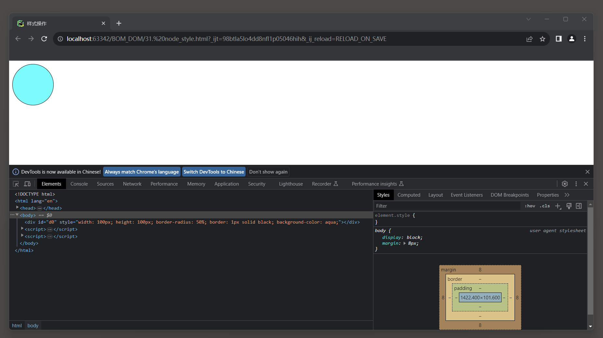Show the head node's collapsed content ellipsis
The width and height of the screenshot is (603, 338).
click(40, 208)
